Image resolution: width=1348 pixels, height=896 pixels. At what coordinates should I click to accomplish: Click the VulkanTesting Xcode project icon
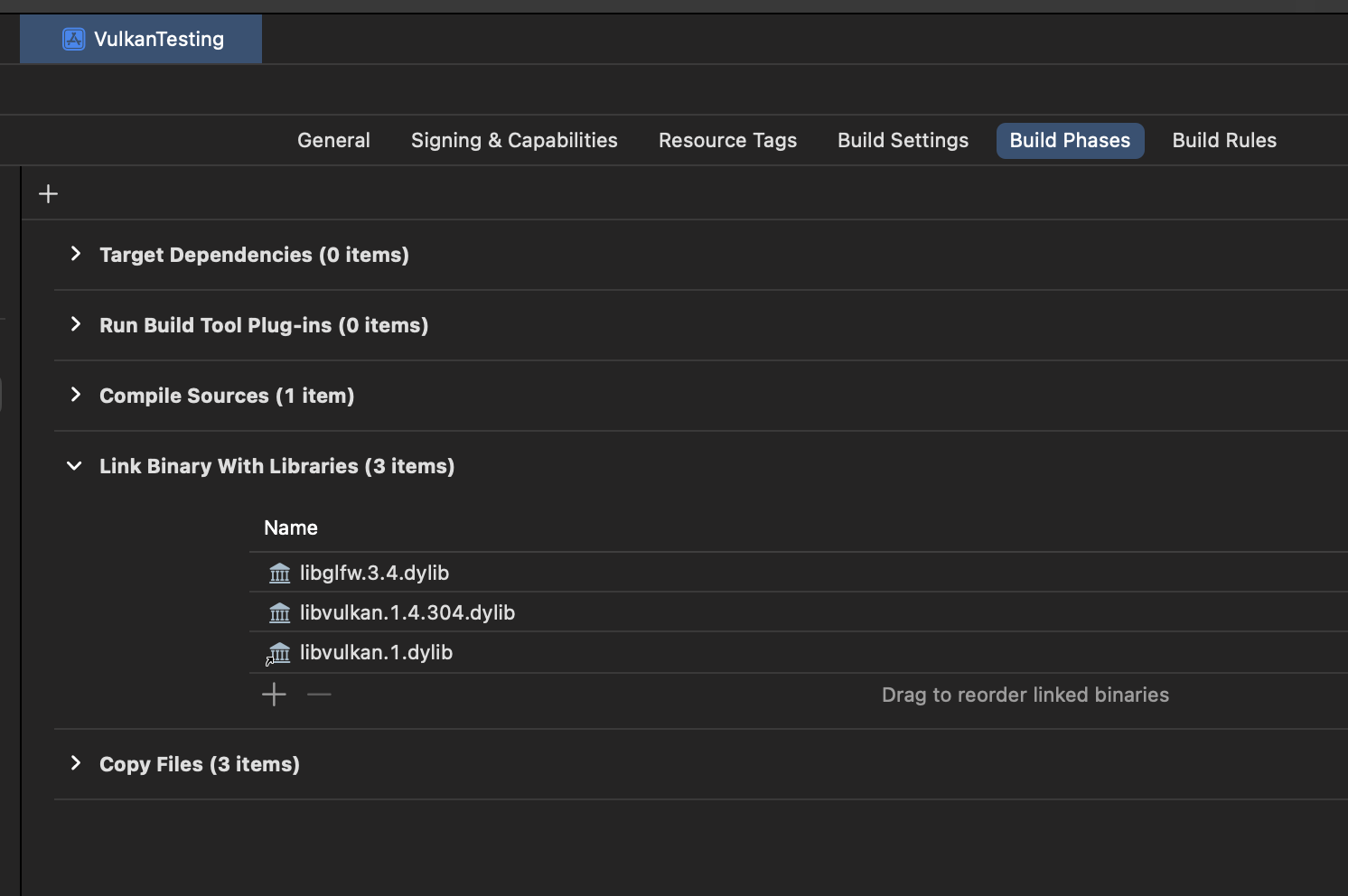(73, 39)
